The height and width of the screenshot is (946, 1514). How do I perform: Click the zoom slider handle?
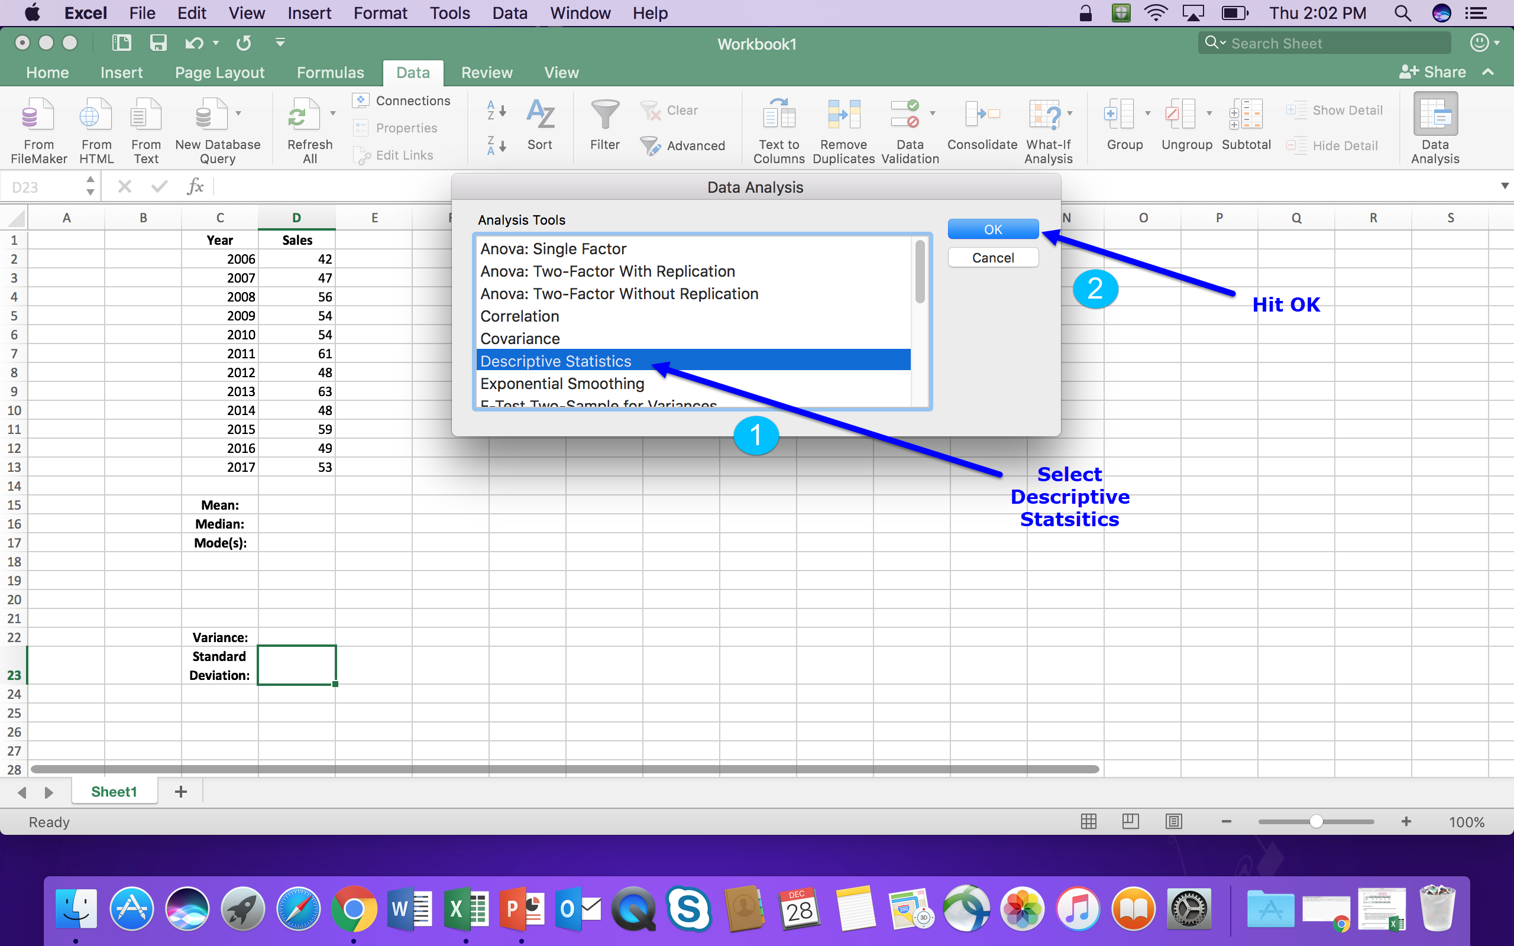[x=1316, y=821]
